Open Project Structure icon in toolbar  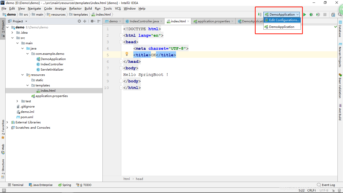(333, 15)
